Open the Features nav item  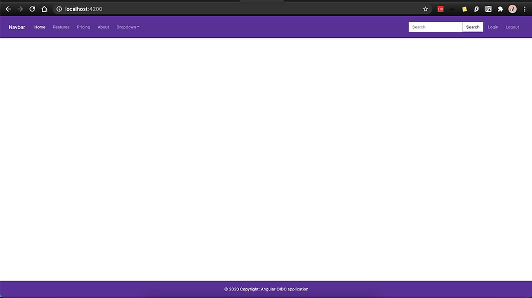tap(61, 27)
